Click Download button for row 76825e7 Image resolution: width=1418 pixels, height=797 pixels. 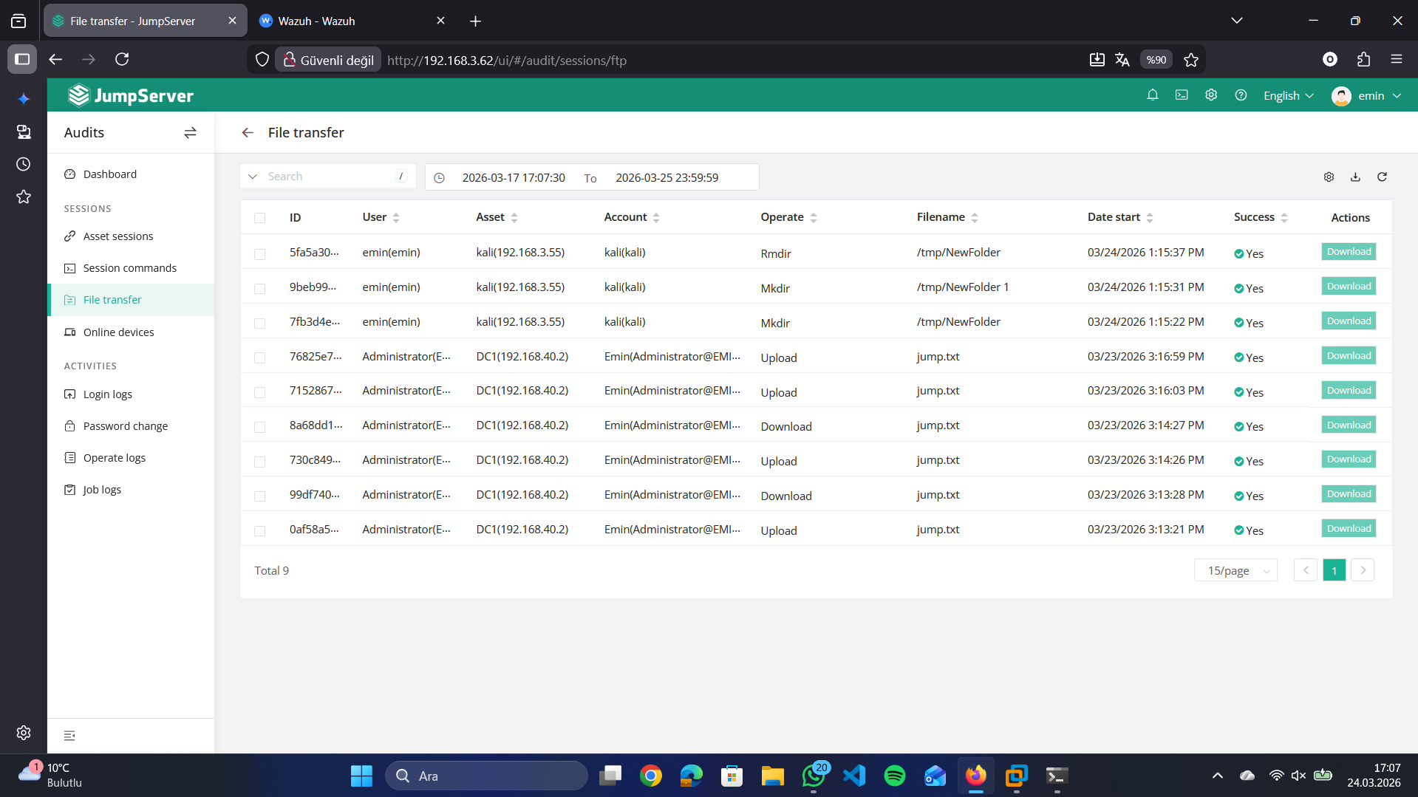[1349, 356]
